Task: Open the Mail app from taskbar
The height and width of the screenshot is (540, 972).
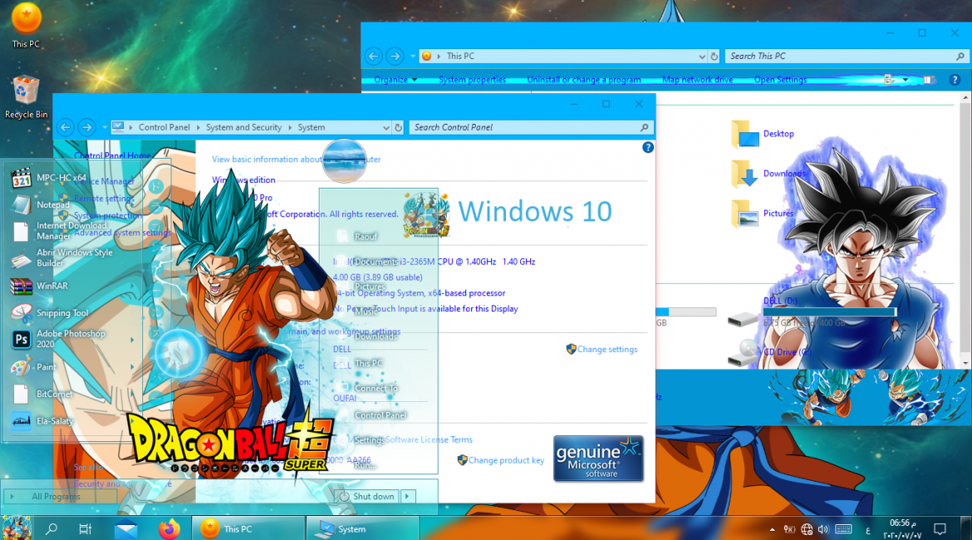Action: click(125, 529)
